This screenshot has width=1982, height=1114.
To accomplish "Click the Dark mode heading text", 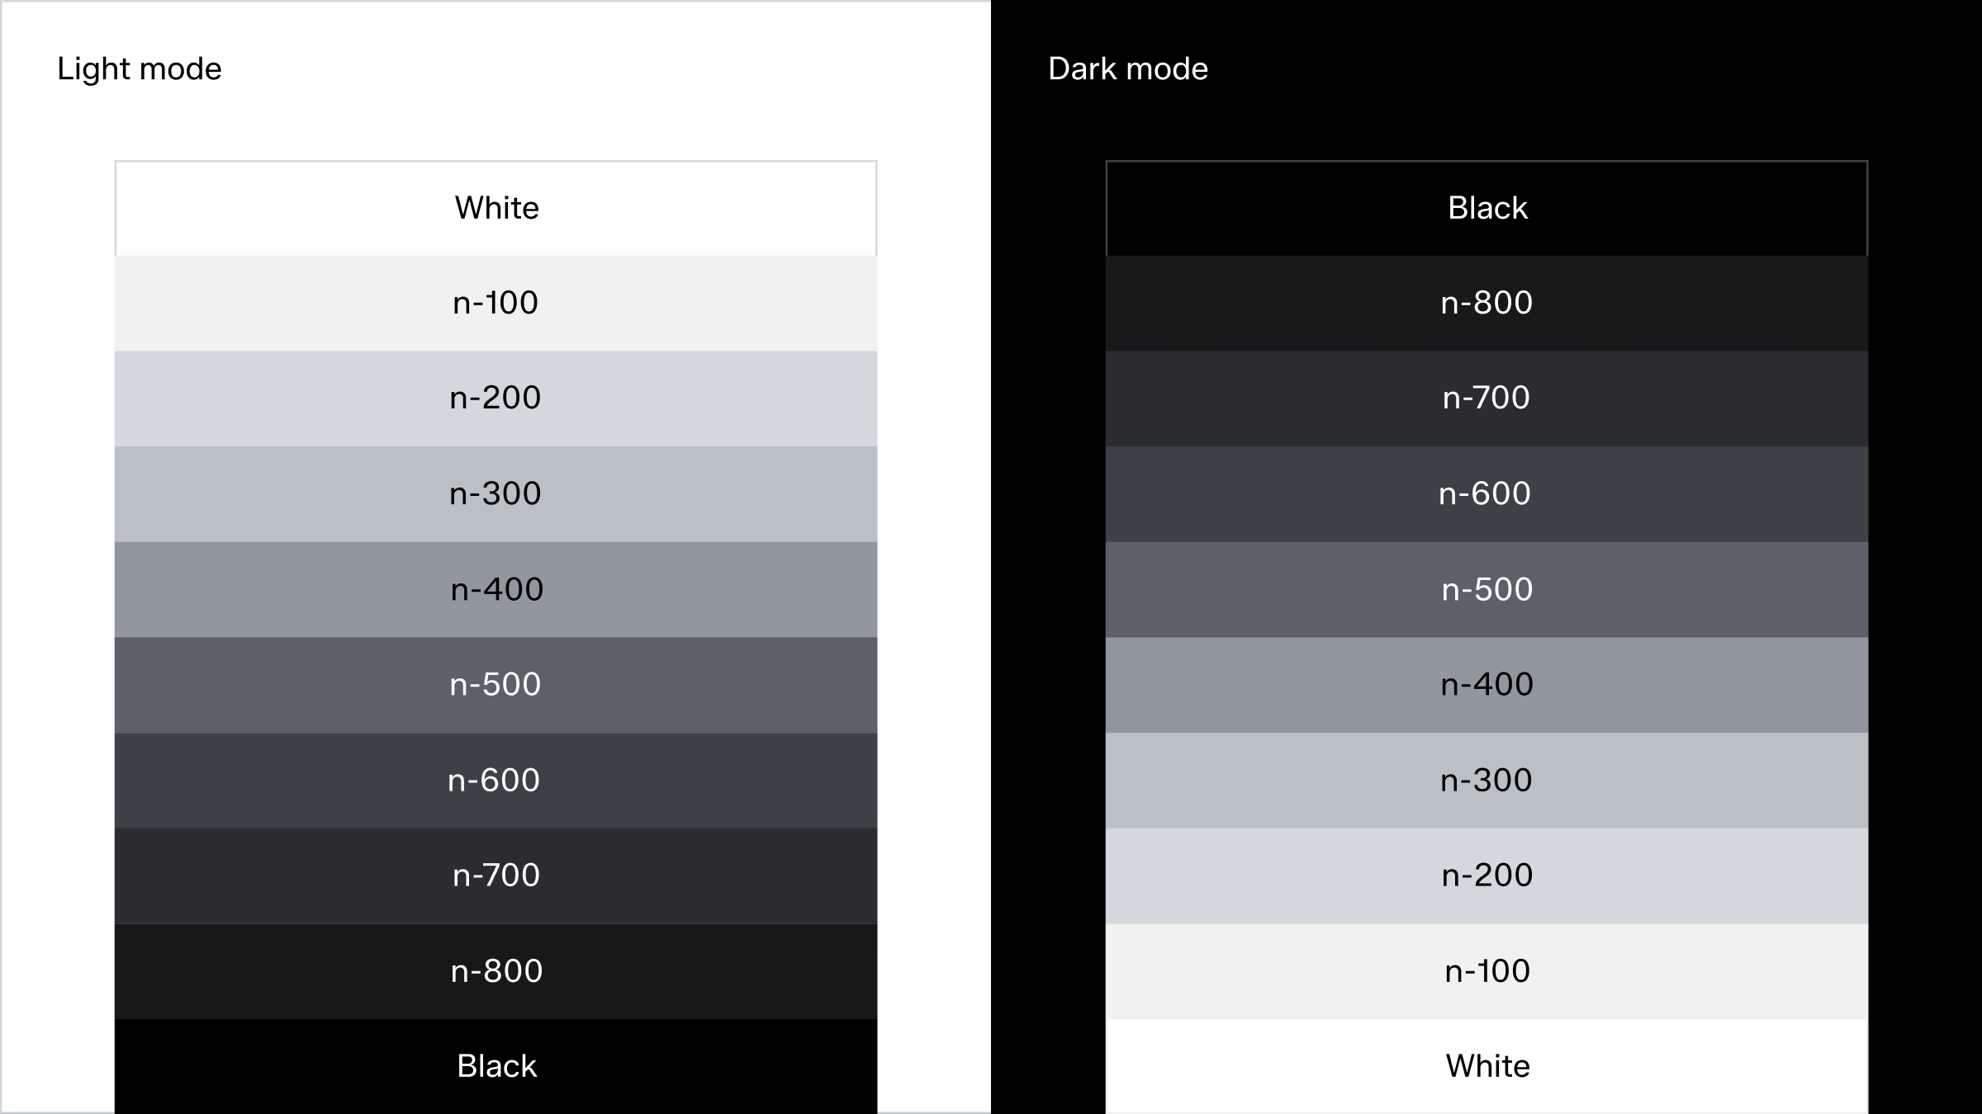I will click(1127, 68).
